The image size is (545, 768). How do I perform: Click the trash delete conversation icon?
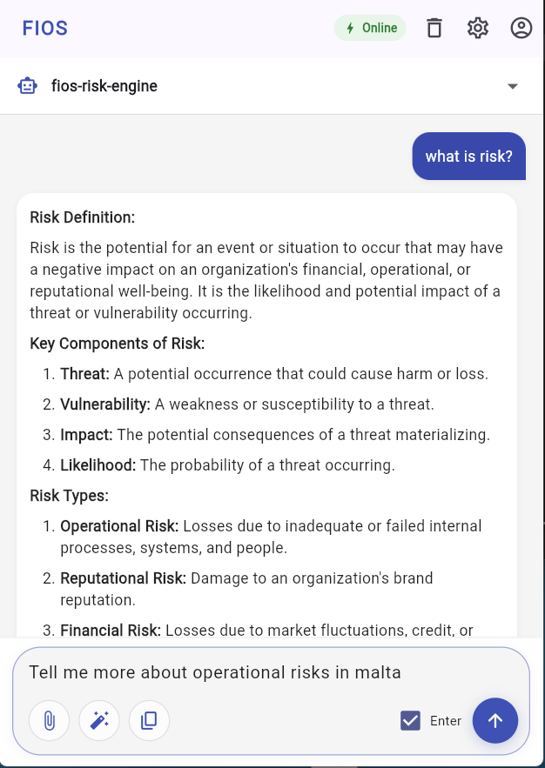coord(434,28)
